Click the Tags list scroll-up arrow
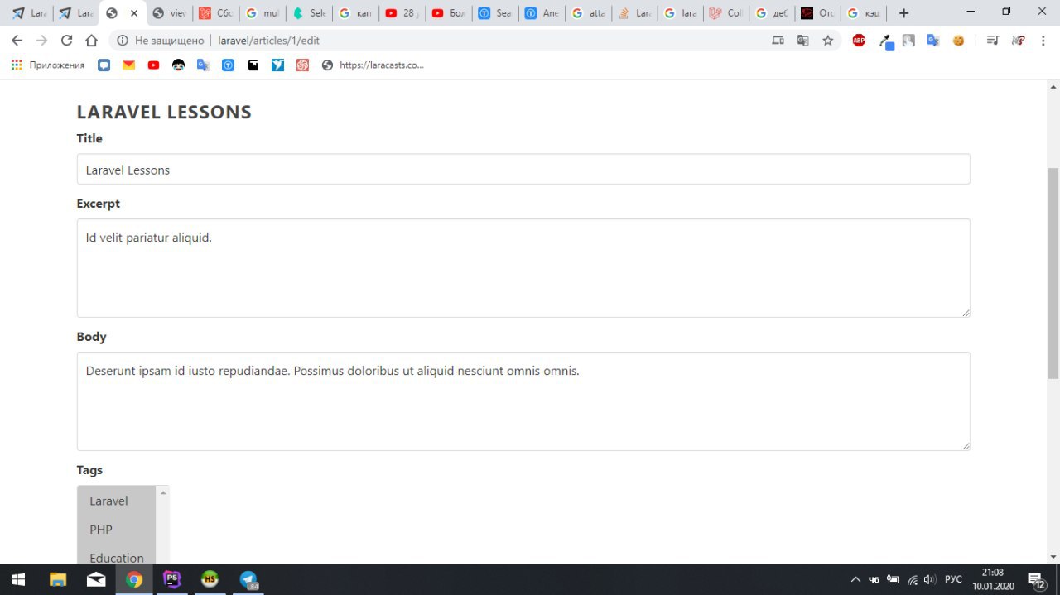1060x595 pixels. 163,493
